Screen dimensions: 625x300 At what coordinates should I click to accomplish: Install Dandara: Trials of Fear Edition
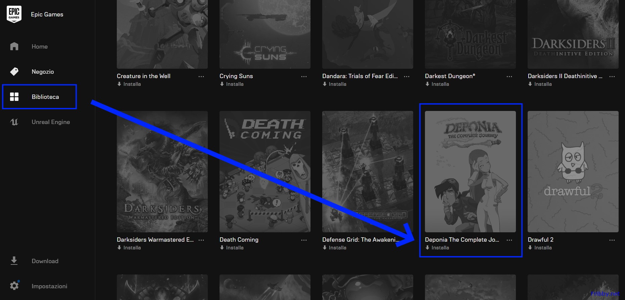pos(334,84)
